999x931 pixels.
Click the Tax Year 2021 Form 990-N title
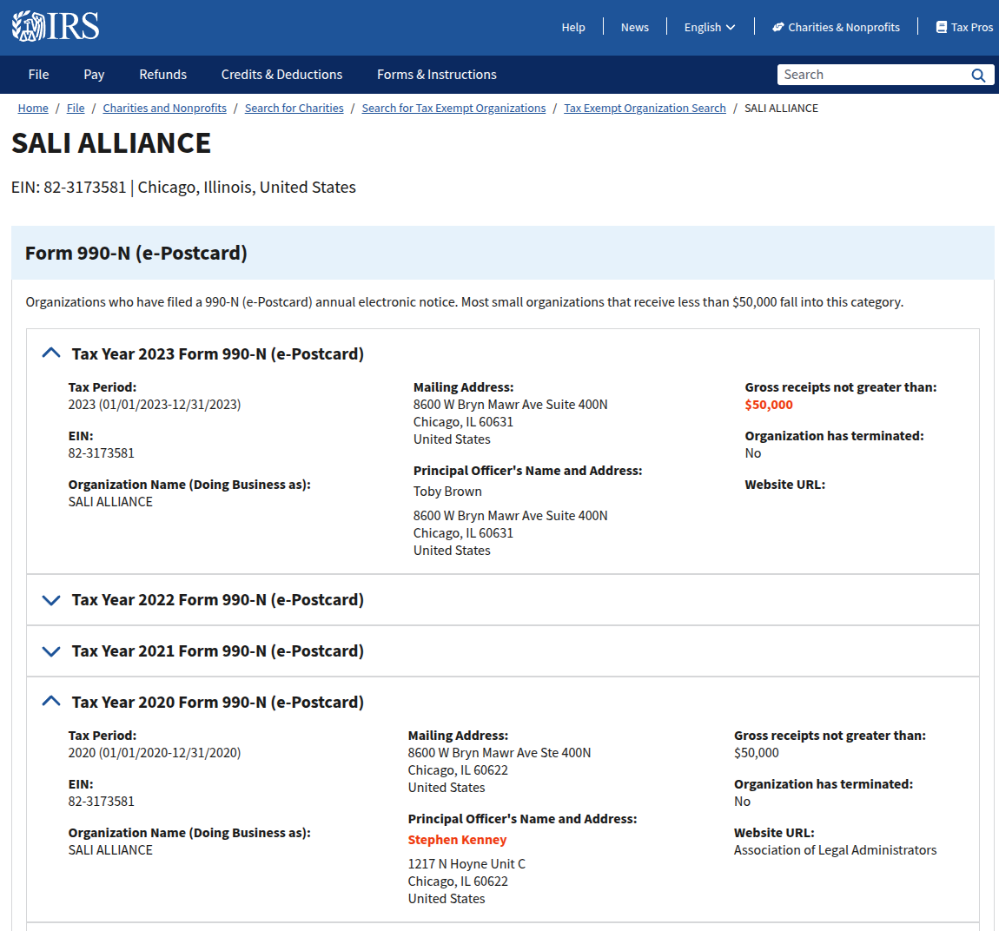point(217,650)
